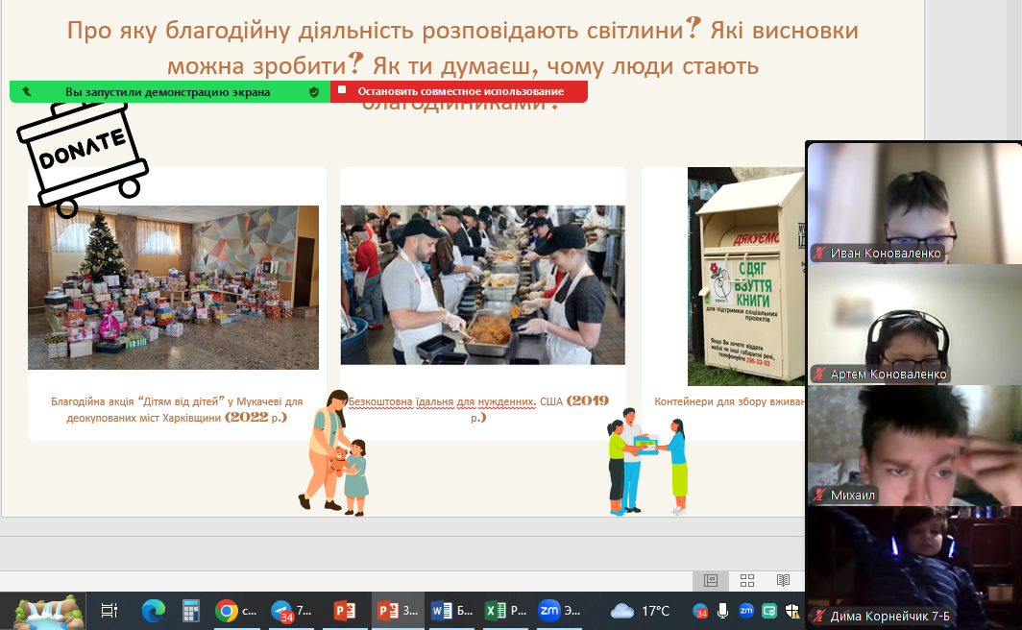Open the Calculator app on the taskbar
The height and width of the screenshot is (630, 1022).
click(190, 611)
